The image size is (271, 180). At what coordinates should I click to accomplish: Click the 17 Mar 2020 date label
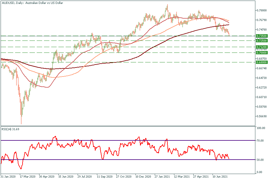tap(27, 177)
